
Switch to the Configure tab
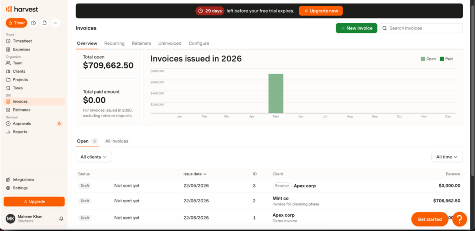point(199,43)
